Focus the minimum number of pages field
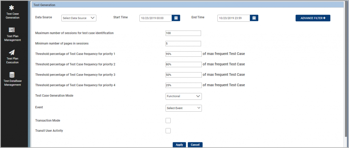This screenshot has height=148, width=349. point(183,44)
